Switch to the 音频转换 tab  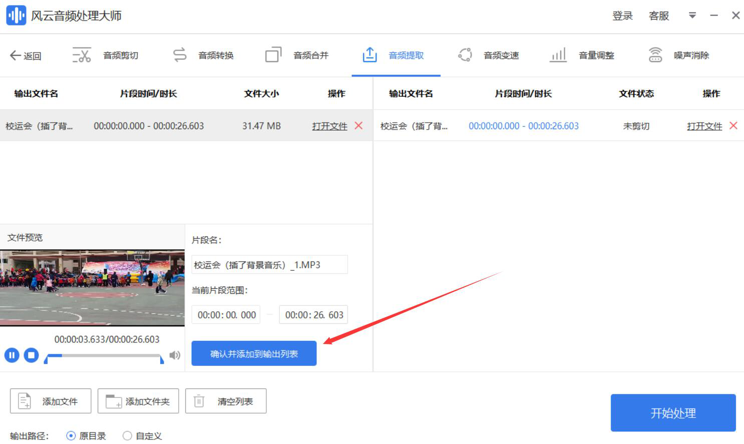216,56
